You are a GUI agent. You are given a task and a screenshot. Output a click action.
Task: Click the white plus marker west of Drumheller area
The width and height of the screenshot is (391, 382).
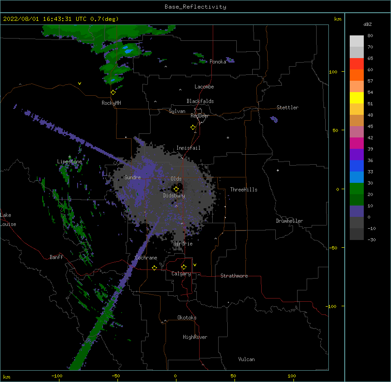pyautogui.click(x=278, y=170)
